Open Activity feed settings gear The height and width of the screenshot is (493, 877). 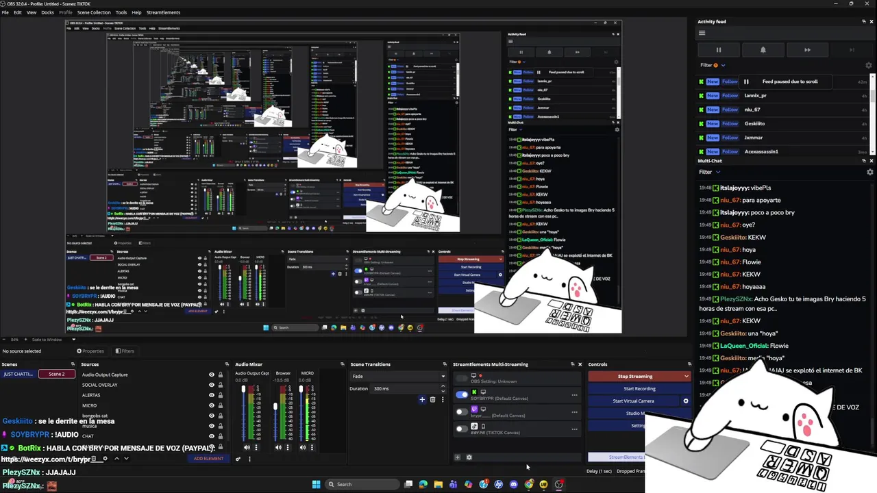[869, 65]
